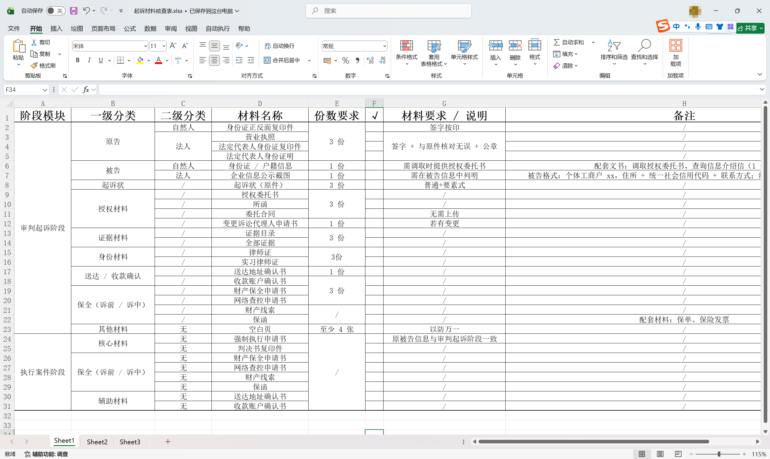The width and height of the screenshot is (770, 459).
Task: Switch to Sheet2 tab
Action: 97,442
